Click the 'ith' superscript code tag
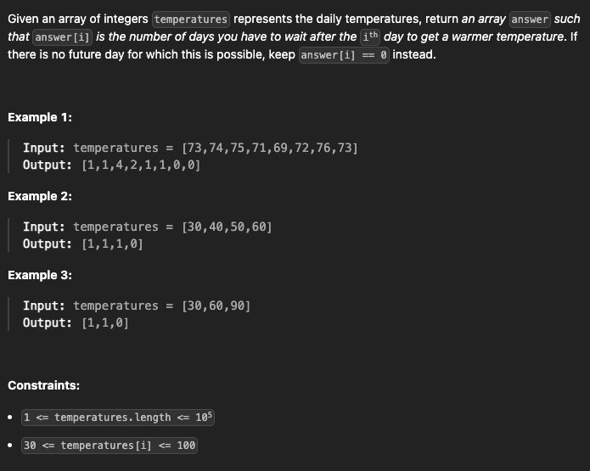 pyautogui.click(x=370, y=36)
